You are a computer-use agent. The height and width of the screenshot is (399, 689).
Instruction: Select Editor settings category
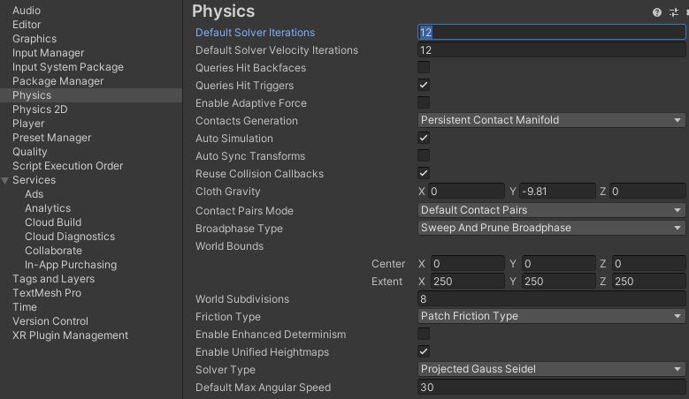27,25
